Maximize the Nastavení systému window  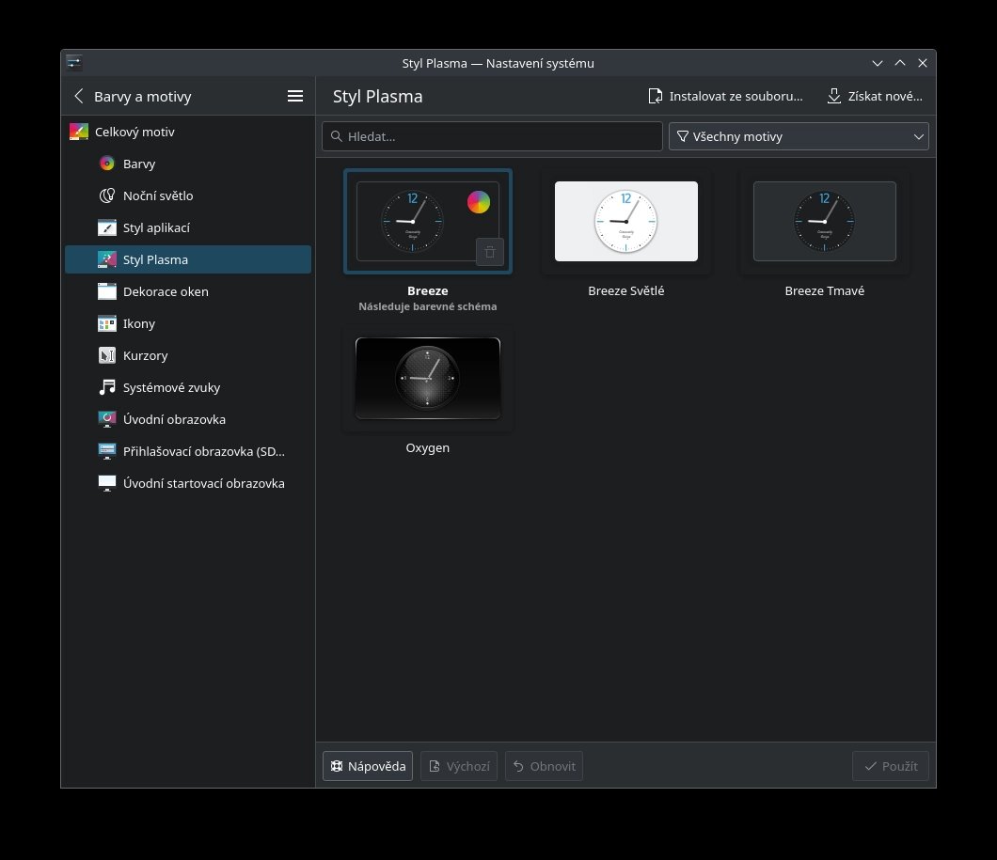pyautogui.click(x=900, y=63)
